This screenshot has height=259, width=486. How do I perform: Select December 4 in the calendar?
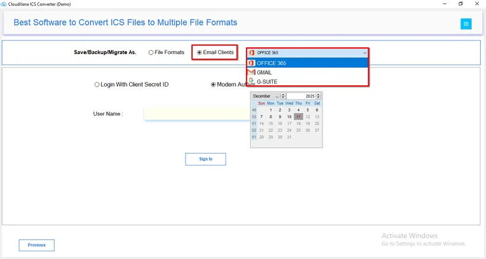coord(299,110)
